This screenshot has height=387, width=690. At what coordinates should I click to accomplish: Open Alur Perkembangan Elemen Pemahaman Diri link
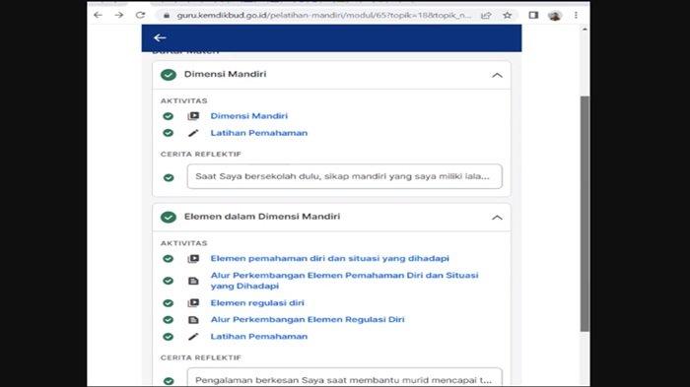click(344, 281)
